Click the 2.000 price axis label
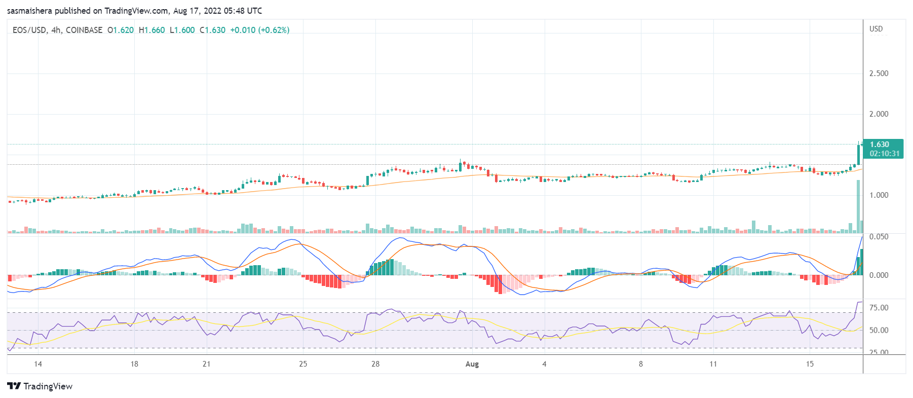This screenshot has width=913, height=398. pyautogui.click(x=879, y=114)
